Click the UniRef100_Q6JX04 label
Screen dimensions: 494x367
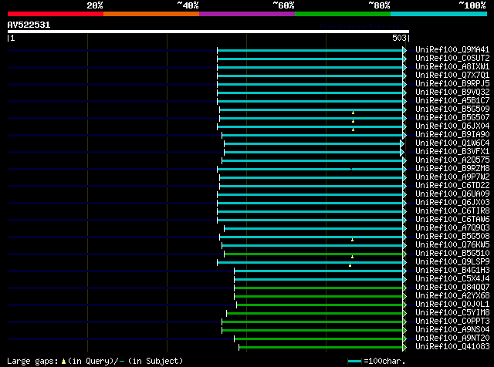coord(452,126)
